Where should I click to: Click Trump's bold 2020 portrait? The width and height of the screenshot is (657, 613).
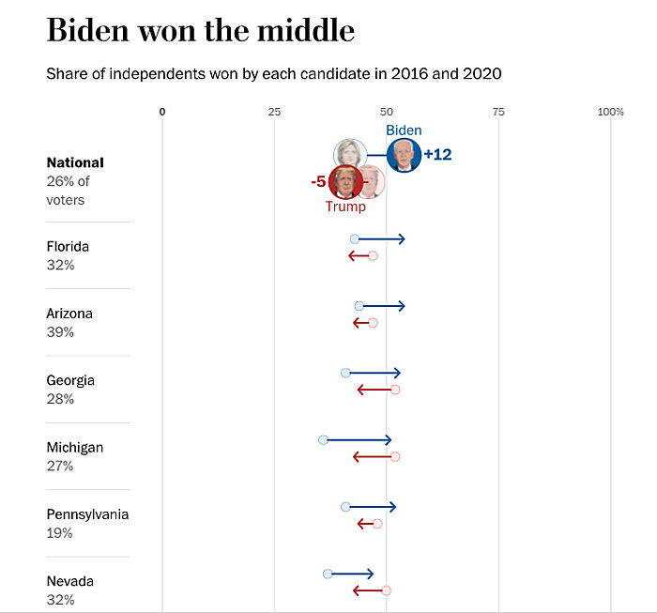point(345,181)
